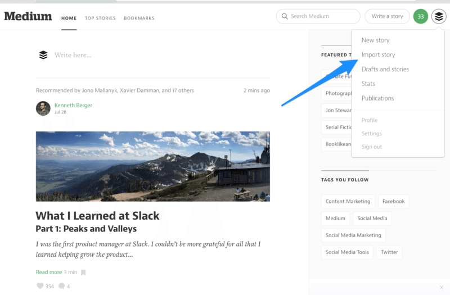The height and width of the screenshot is (295, 450).
Task: Click the Recommended by Jono Mallanyk line
Action: 115,90
